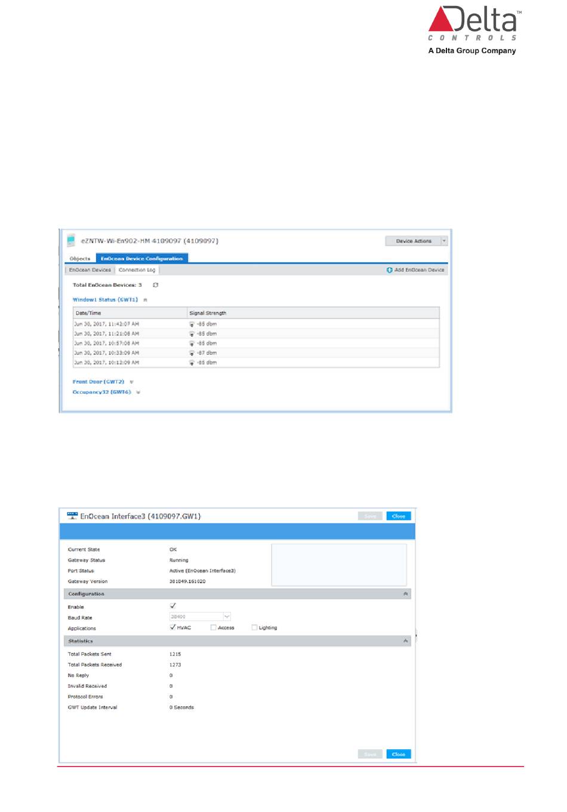The height and width of the screenshot is (812, 567).
Task: Click the plus icon for Add EnOcean Device
Action: tap(390, 270)
